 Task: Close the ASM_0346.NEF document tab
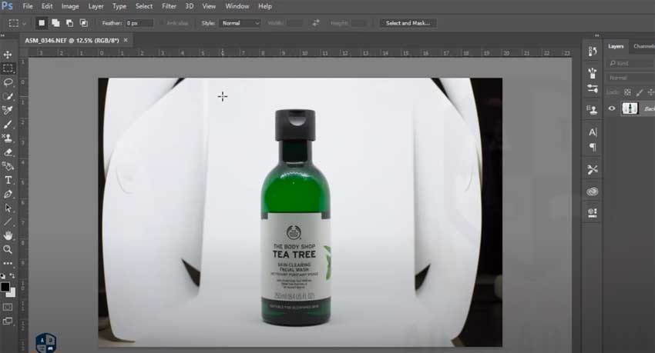point(126,41)
